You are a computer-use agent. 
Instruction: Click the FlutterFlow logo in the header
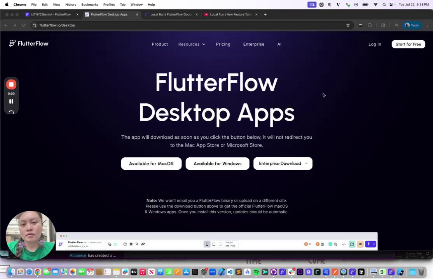click(29, 43)
